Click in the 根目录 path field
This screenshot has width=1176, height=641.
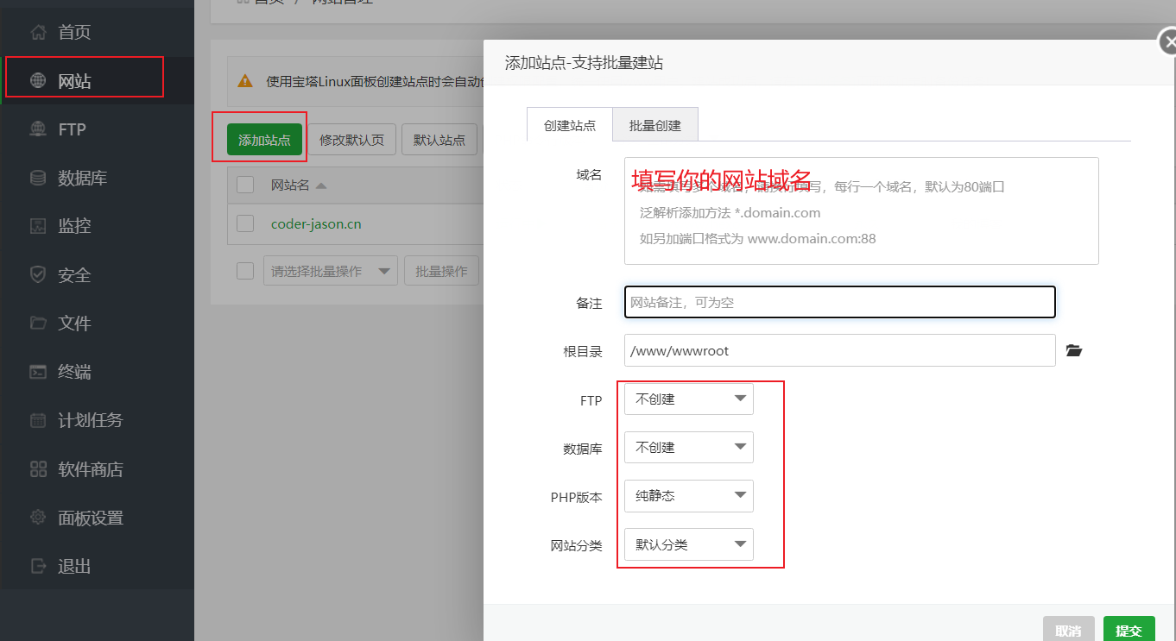pos(840,350)
